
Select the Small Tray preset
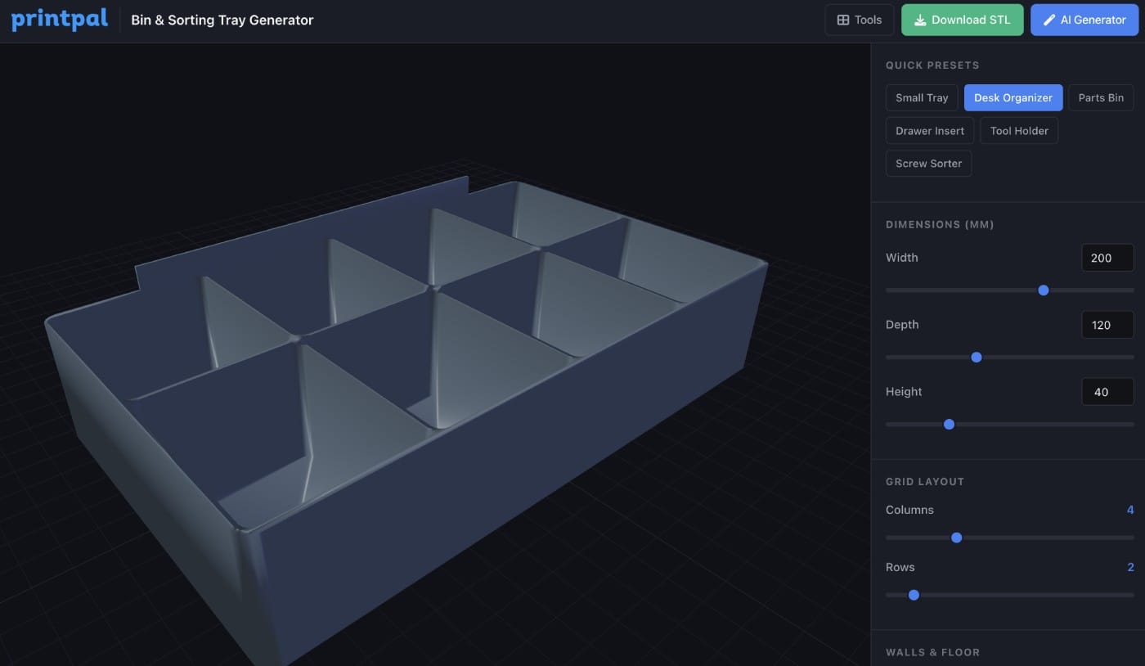pyautogui.click(x=921, y=97)
